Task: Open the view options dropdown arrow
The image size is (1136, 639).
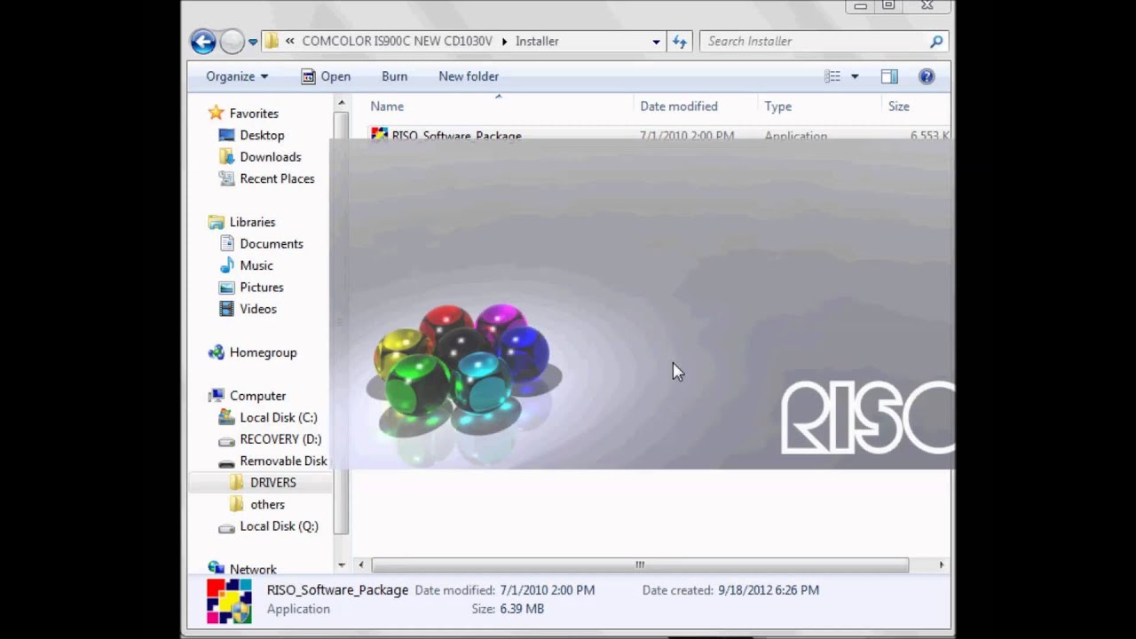Action: [x=855, y=76]
